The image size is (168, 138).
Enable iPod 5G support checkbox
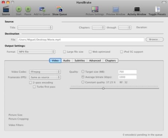[x=122, y=52]
